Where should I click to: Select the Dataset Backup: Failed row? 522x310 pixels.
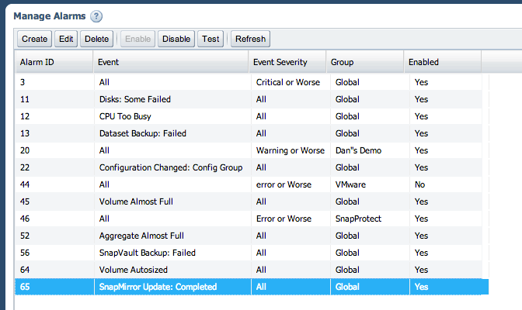[x=143, y=133]
